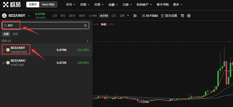Click the BZZ search input field
This screenshot has height=107, width=233.
[x=45, y=26]
